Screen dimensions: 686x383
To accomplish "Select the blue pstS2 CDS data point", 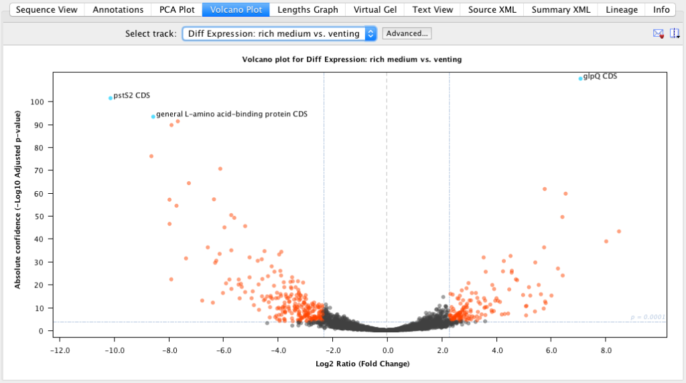I will [x=111, y=98].
